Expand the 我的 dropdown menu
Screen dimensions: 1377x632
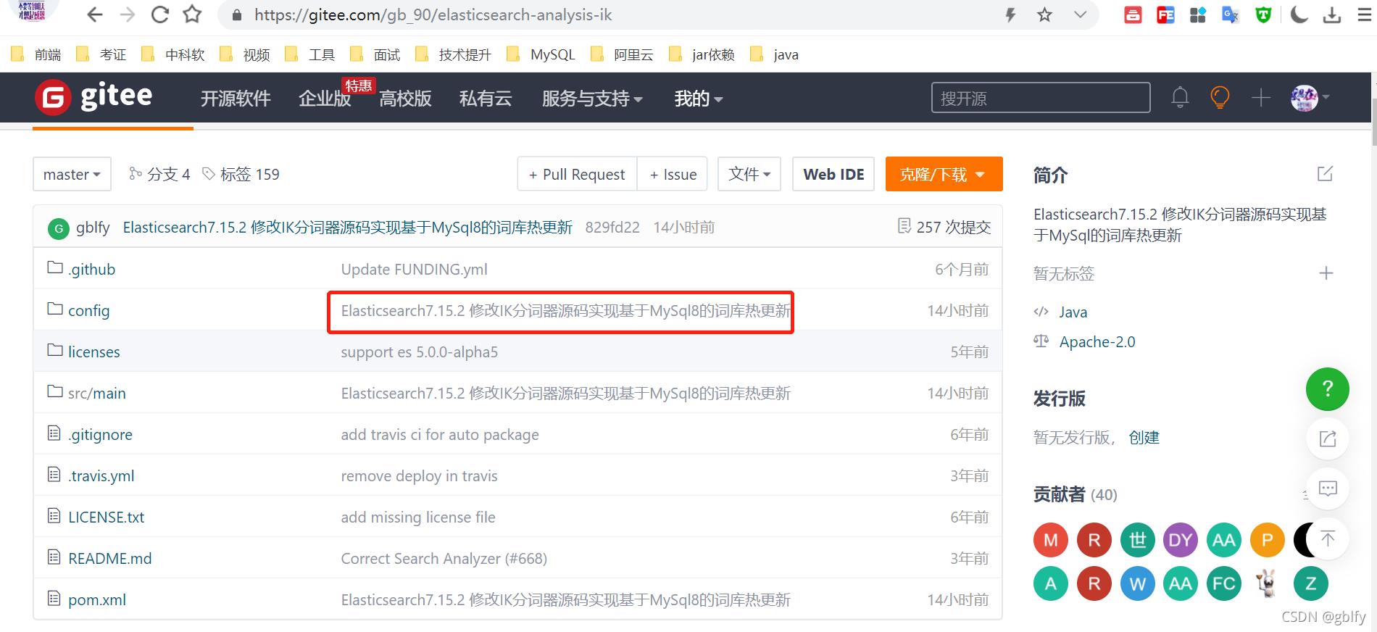coord(699,99)
